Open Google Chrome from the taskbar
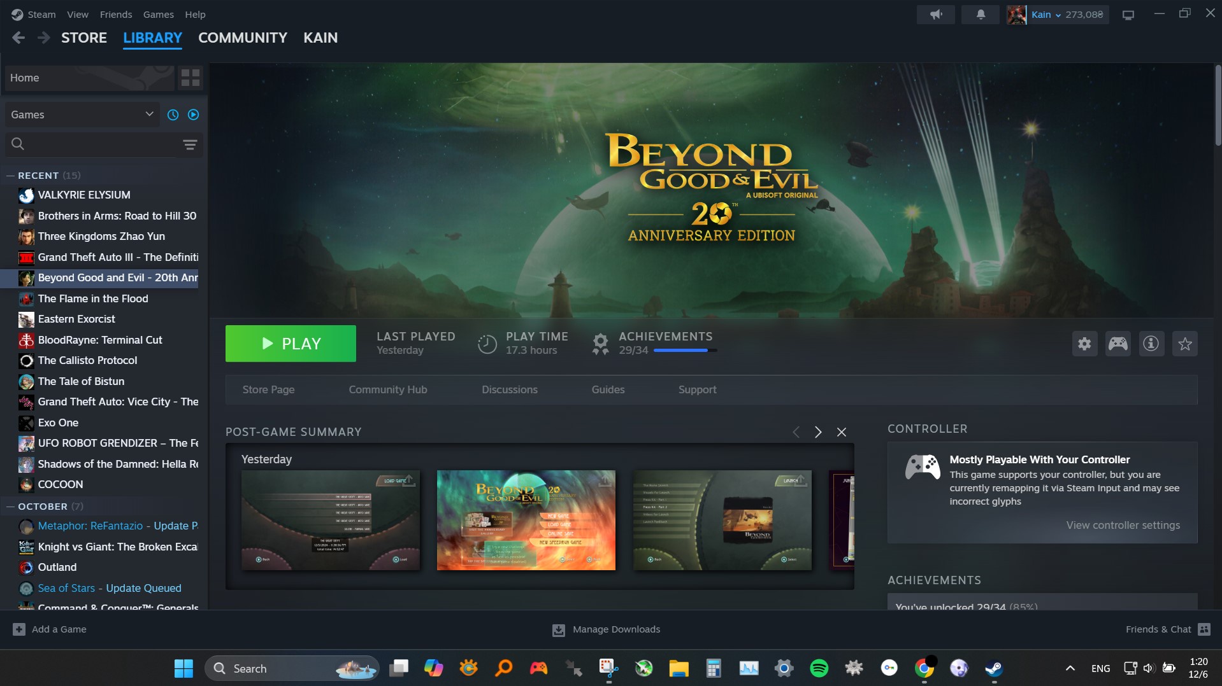This screenshot has width=1222, height=686. [924, 668]
